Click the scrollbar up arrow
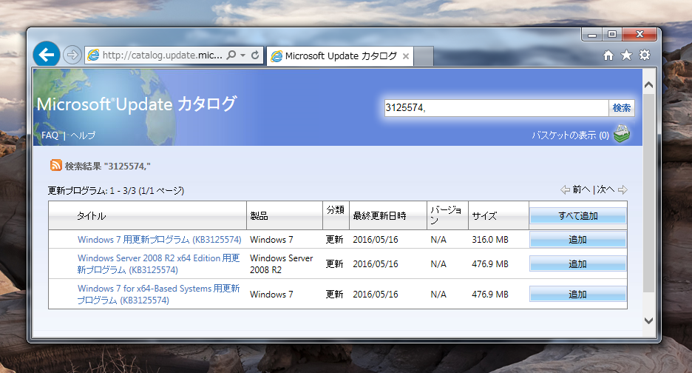 click(648, 85)
